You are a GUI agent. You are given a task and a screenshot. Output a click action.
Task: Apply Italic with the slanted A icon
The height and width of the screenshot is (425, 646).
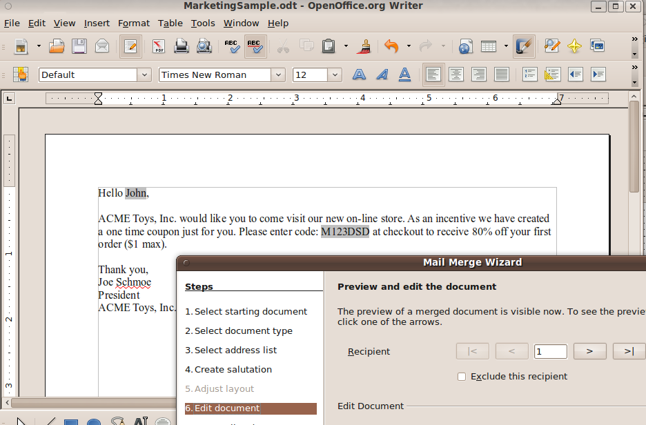tap(382, 75)
